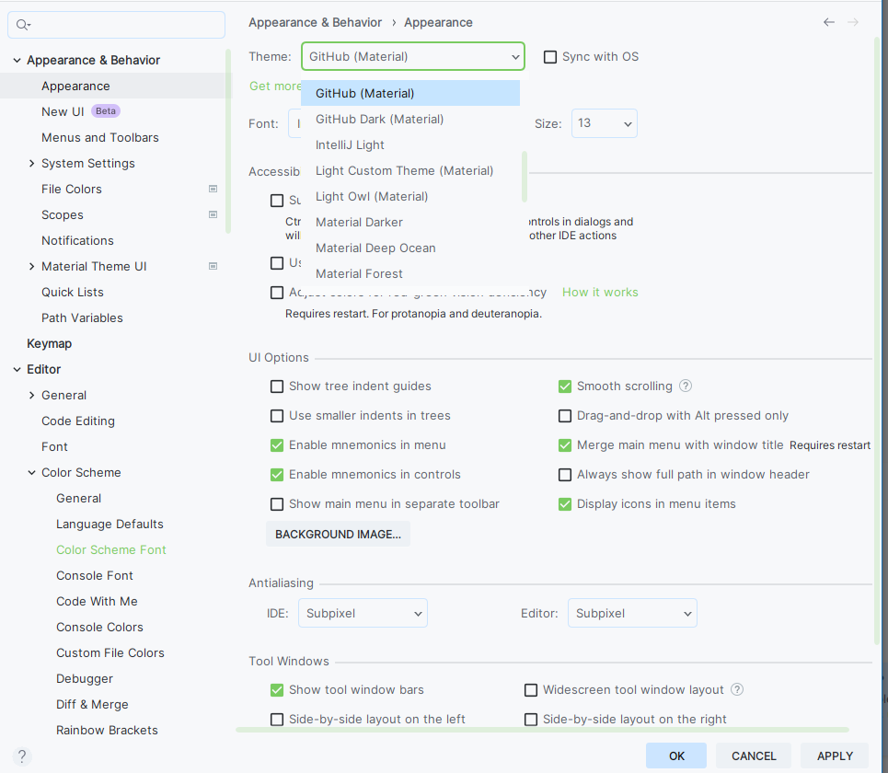Collapse the Appearance & Behavior section
Viewport: 888px width, 773px height.
pos(17,60)
